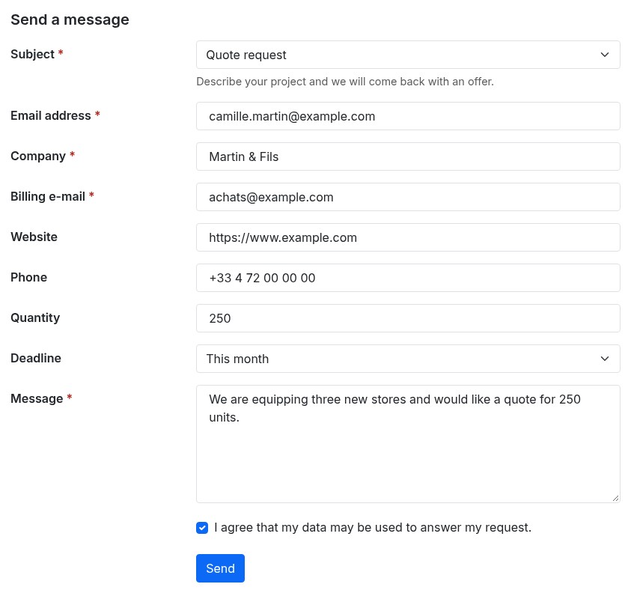The image size is (631, 593).
Task: Click the Subject field label
Action: click(x=33, y=54)
